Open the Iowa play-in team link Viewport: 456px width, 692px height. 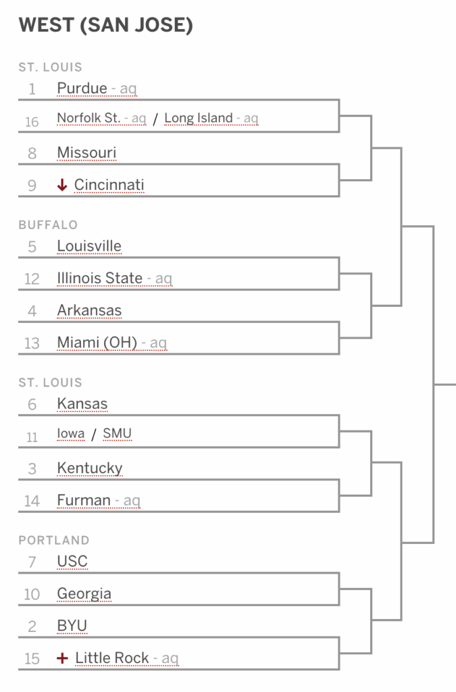(70, 433)
